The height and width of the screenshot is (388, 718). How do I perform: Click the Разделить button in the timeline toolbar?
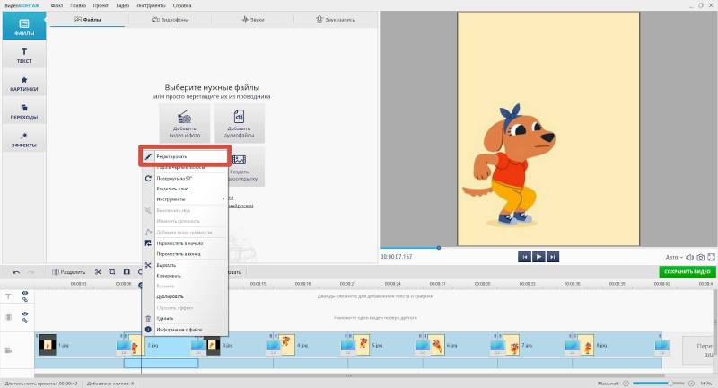tap(68, 272)
